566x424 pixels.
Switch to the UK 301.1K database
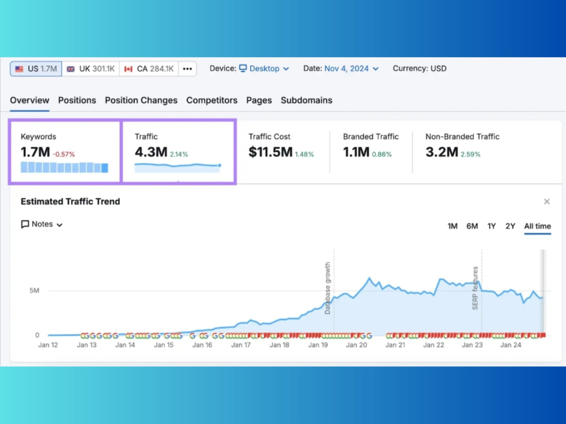pyautogui.click(x=91, y=69)
